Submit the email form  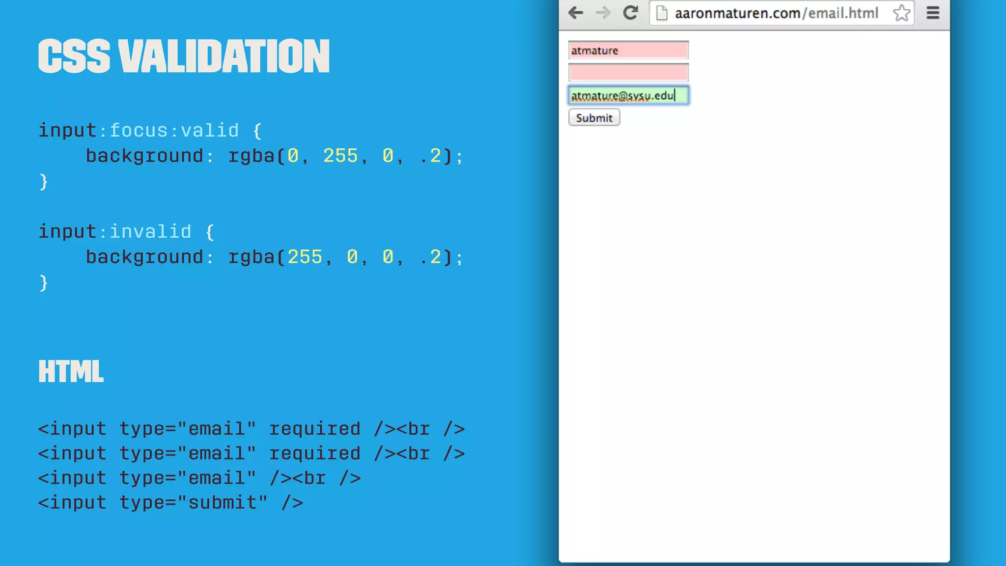tap(594, 118)
